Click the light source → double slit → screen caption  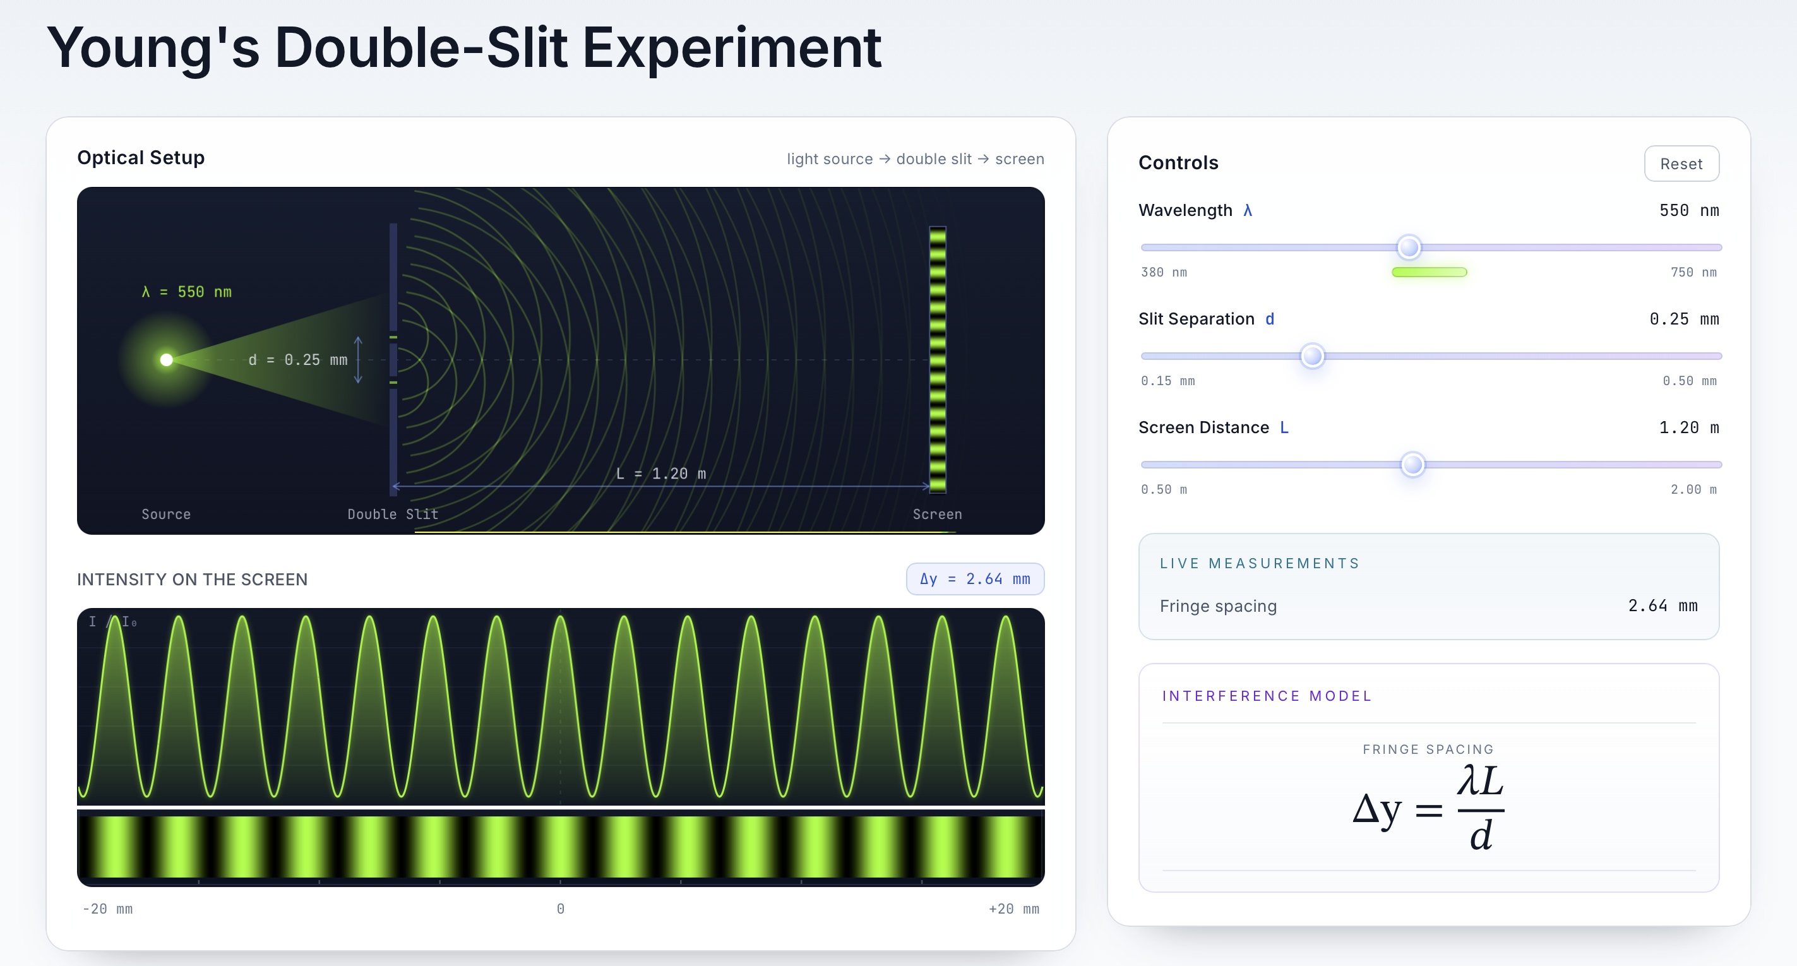coord(916,159)
